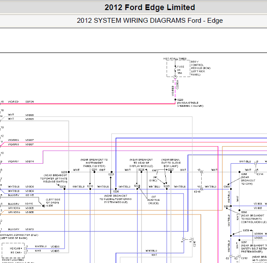Select the vertical 'C215' connector label
267x263 pixels.
pos(195,244)
